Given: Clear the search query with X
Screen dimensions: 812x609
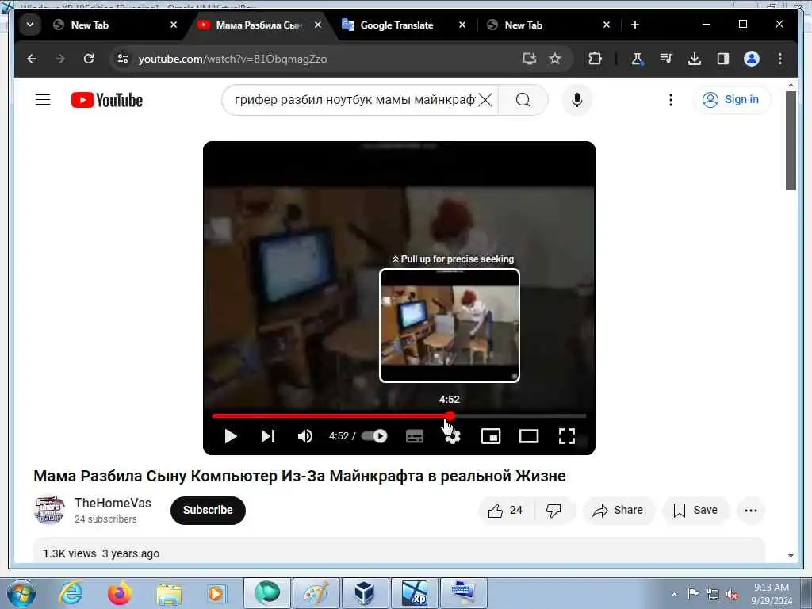Looking at the screenshot, I should coord(485,99).
